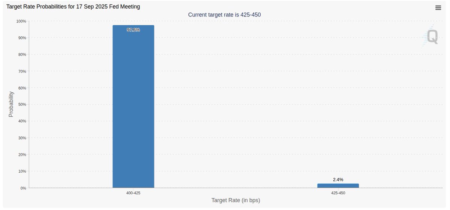Click the 30% y-axis tick label
450x210 pixels.
(22, 138)
